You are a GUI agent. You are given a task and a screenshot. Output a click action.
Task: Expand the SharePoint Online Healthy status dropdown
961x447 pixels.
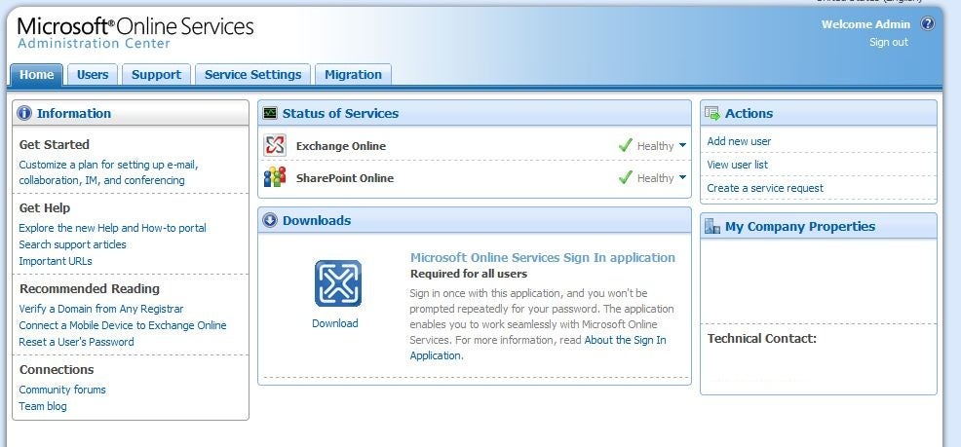coord(683,178)
